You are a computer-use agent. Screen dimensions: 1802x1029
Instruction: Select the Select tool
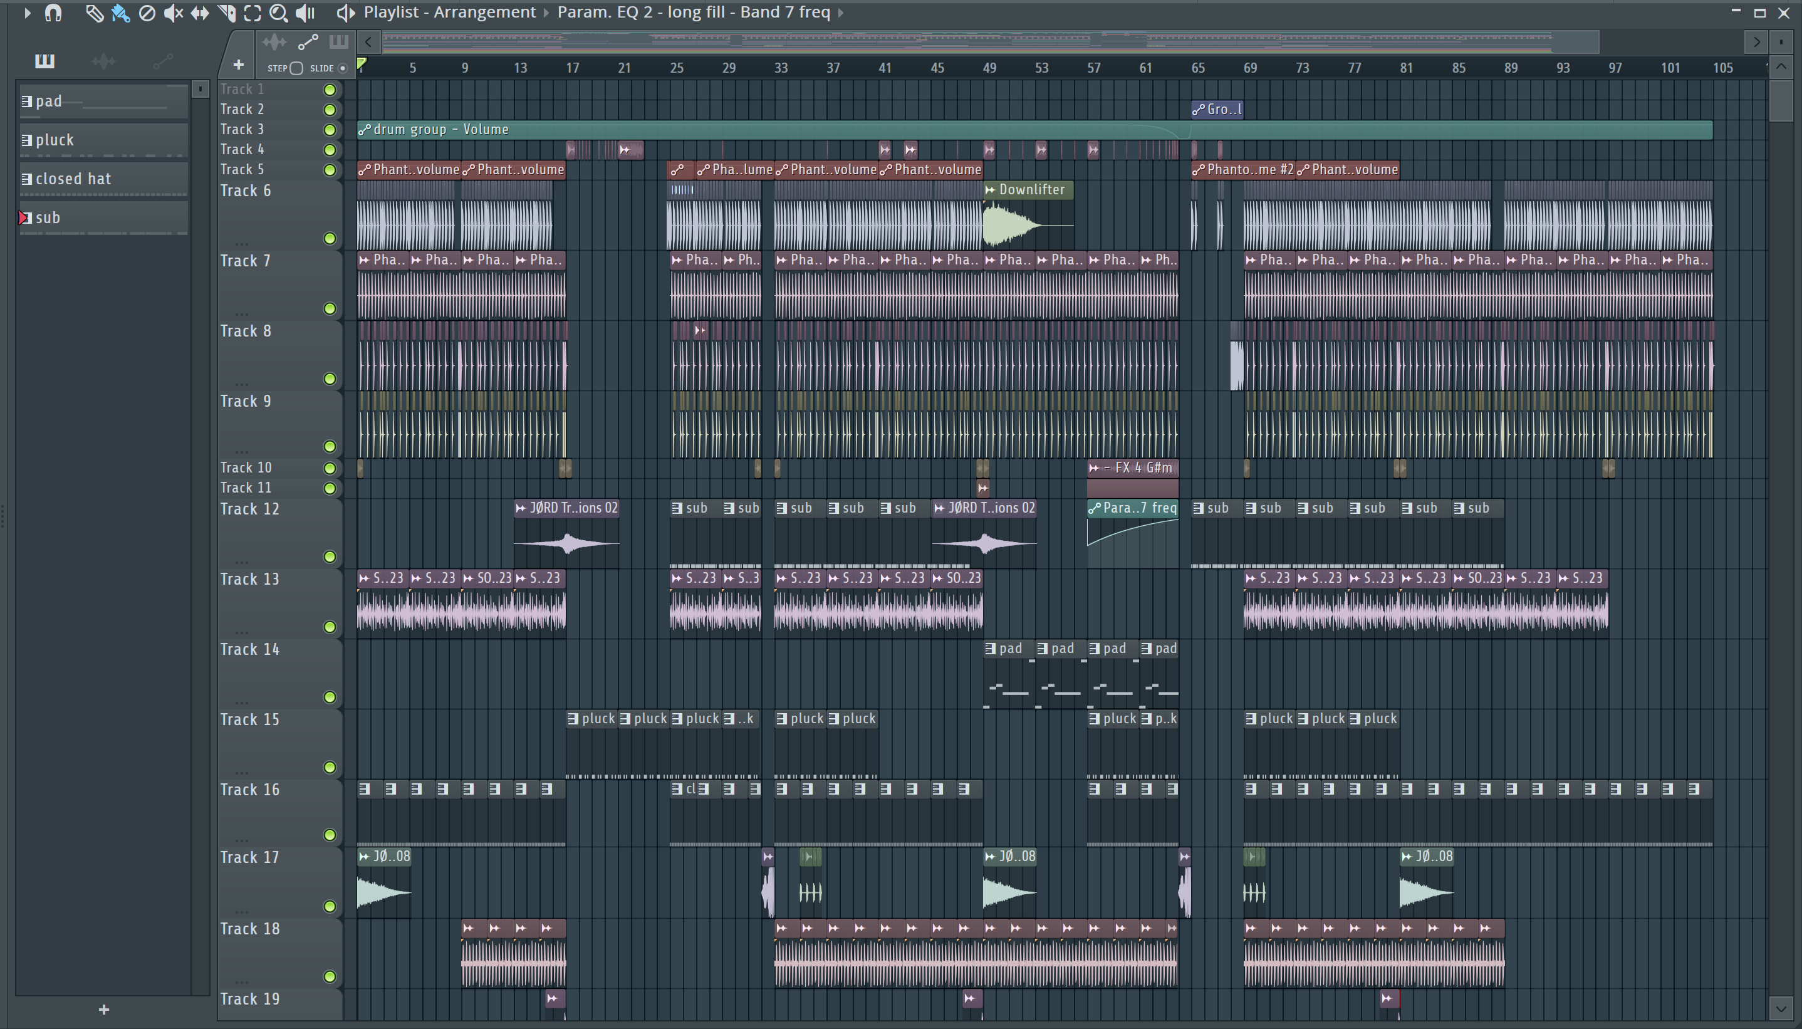252,12
